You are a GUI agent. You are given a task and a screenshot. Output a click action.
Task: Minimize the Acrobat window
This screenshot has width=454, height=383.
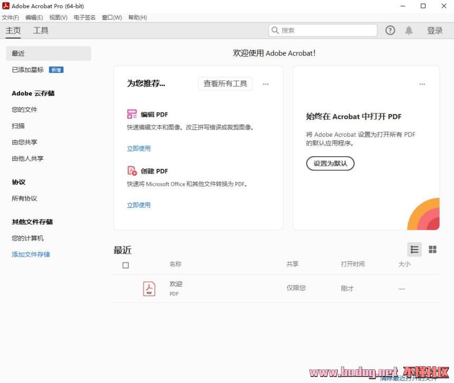(402, 6)
